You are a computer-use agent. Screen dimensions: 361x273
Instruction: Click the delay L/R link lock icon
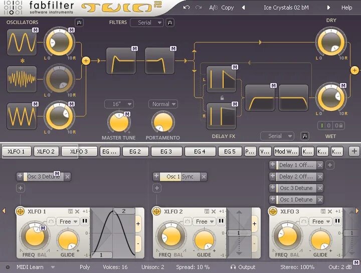[222, 98]
